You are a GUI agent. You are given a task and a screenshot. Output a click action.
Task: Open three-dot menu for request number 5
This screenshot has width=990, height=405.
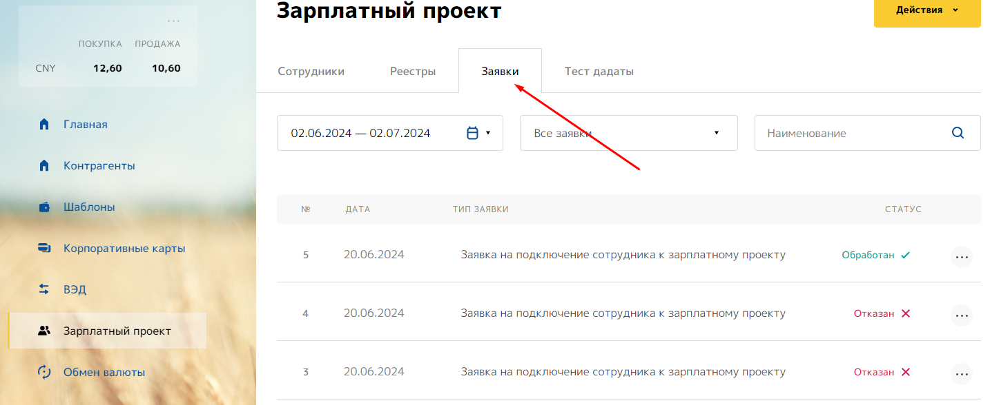pos(961,257)
